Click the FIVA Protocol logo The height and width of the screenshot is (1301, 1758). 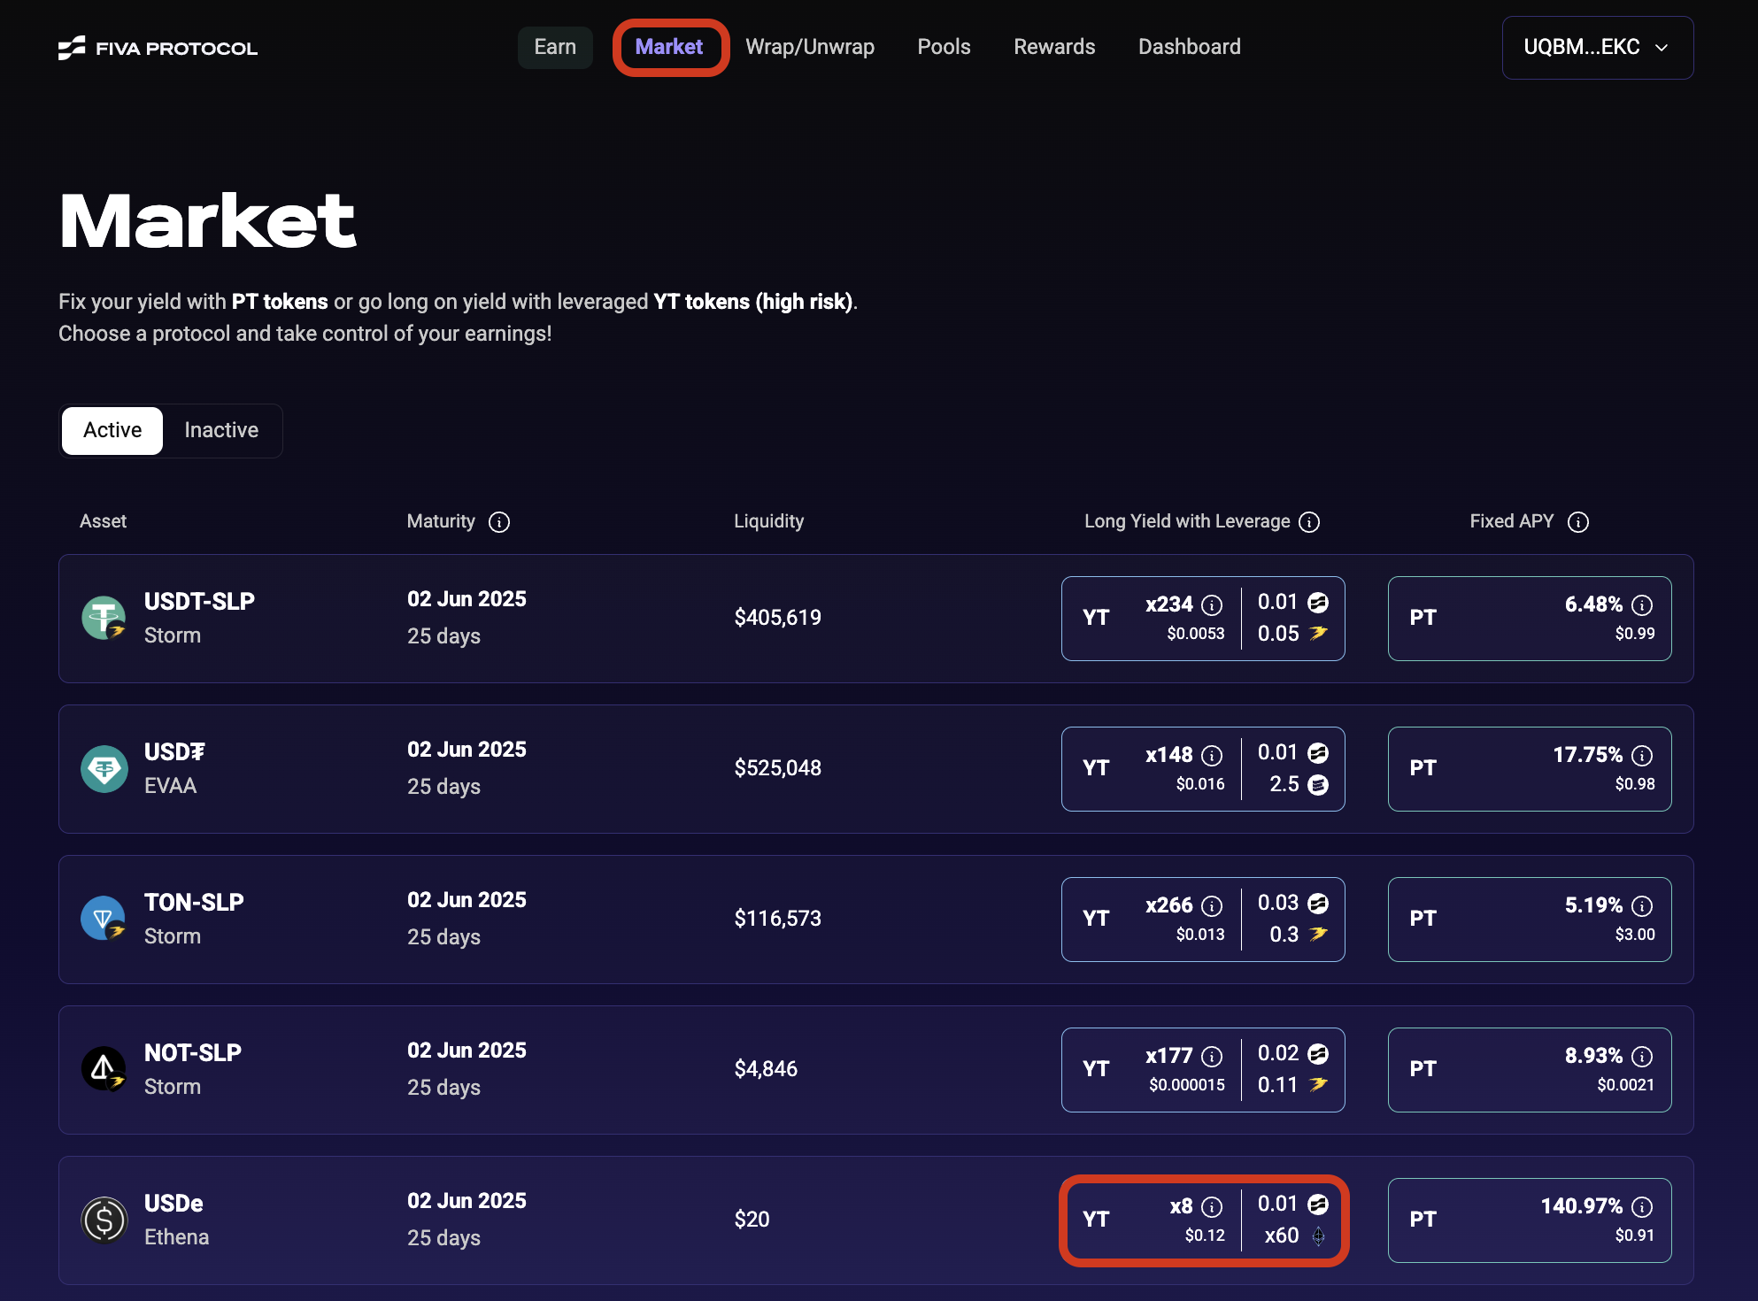(158, 48)
